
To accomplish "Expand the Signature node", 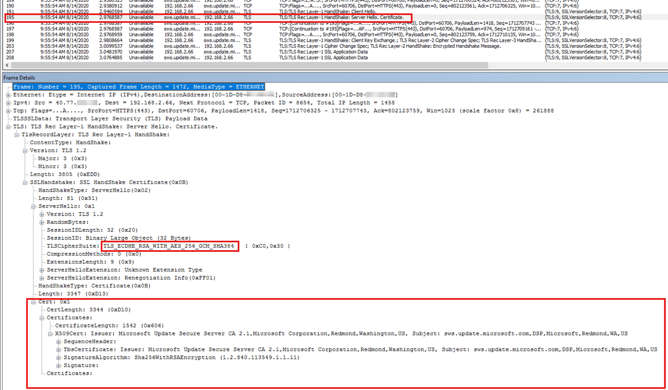I will [x=58, y=365].
